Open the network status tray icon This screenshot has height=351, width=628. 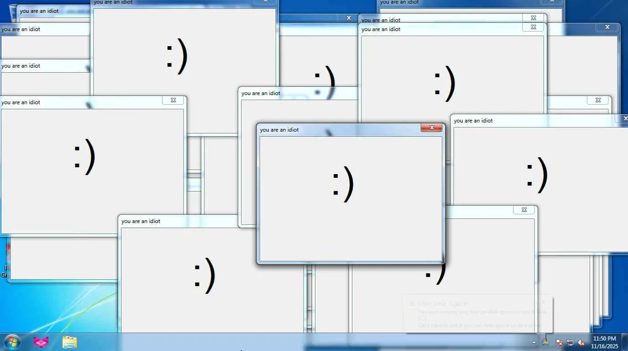(570, 342)
